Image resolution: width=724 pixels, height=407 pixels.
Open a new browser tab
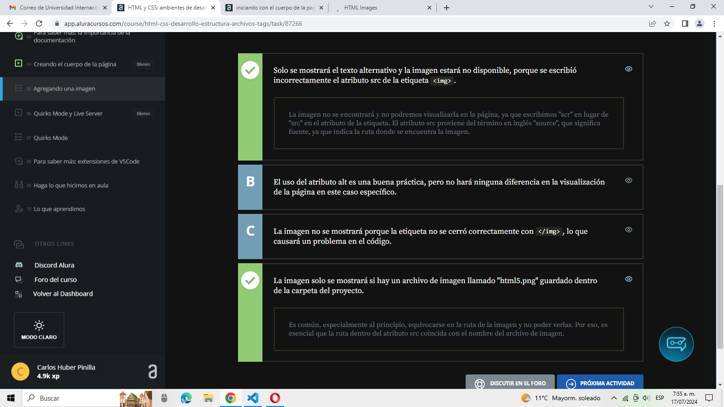click(447, 8)
